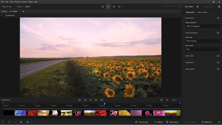Image resolution: width=222 pixels, height=125 pixels.
Task: Open the Output resolution dropdown
Action: pos(203,26)
